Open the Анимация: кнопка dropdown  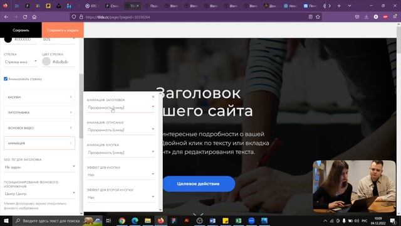point(121,153)
